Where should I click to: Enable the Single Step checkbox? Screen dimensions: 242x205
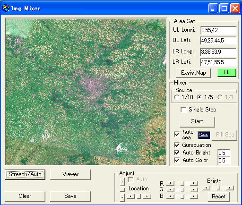click(x=183, y=110)
